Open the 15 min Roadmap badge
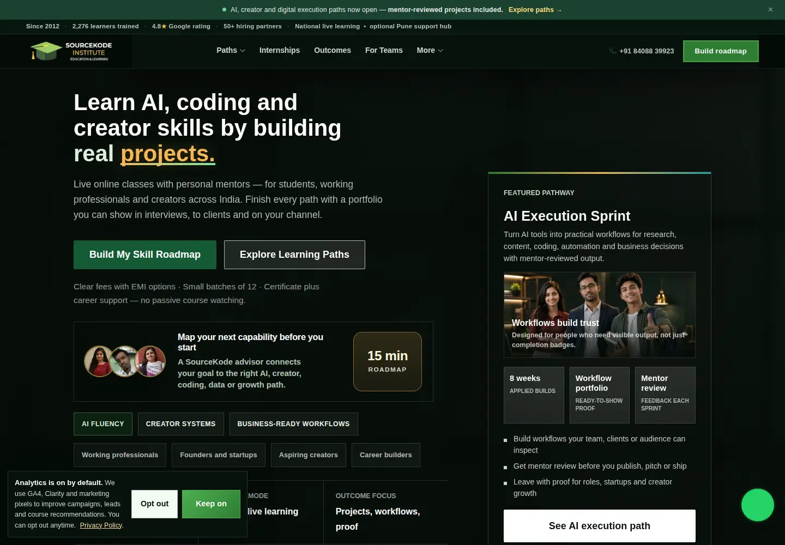Screen dimensions: 785x545 point(388,361)
